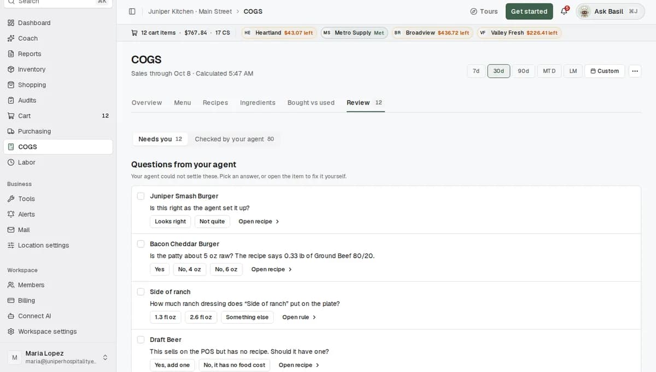The image size is (656, 372).
Task: Click the Connect AI robot icon
Action: [x=11, y=316]
